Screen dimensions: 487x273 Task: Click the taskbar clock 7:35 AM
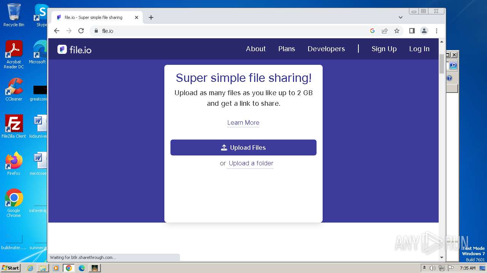click(468, 268)
